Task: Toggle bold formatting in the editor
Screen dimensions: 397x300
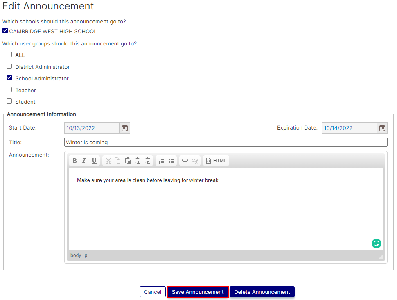Action: click(x=74, y=161)
